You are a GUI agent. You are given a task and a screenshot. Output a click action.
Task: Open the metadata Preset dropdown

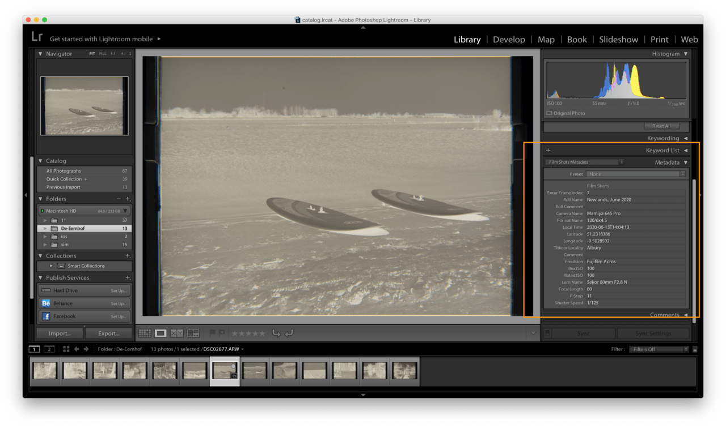636,174
